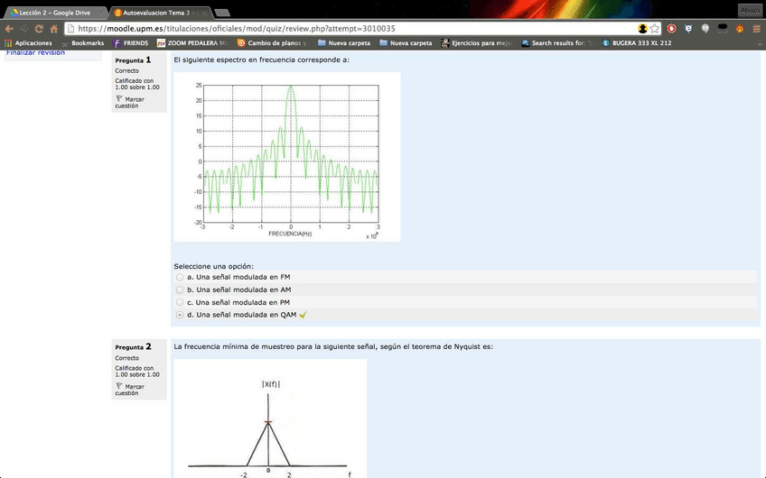Click the Finalizar revisión link
Image resolution: width=766 pixels, height=478 pixels.
(x=36, y=52)
